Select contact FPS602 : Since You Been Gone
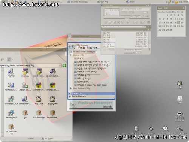189x142 pixels. click(92, 85)
